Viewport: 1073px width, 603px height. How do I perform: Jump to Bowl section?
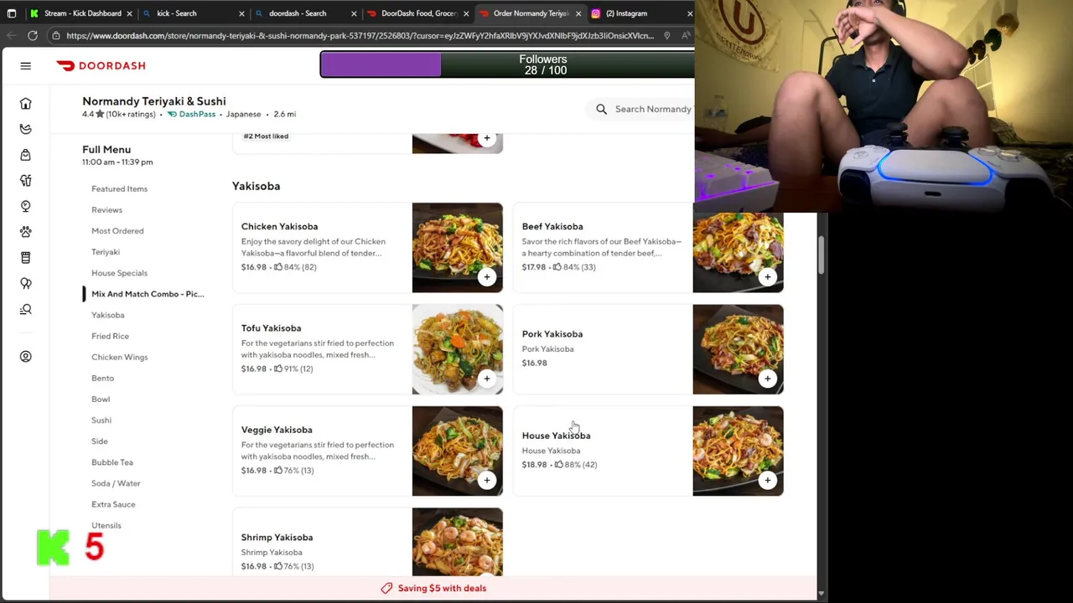[101, 399]
